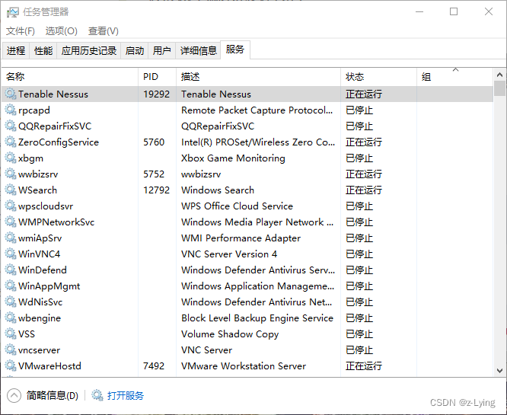Screen dimensions: 507x415
Task: Click Windows Defender Antivirus Net... description
Action: (x=257, y=302)
